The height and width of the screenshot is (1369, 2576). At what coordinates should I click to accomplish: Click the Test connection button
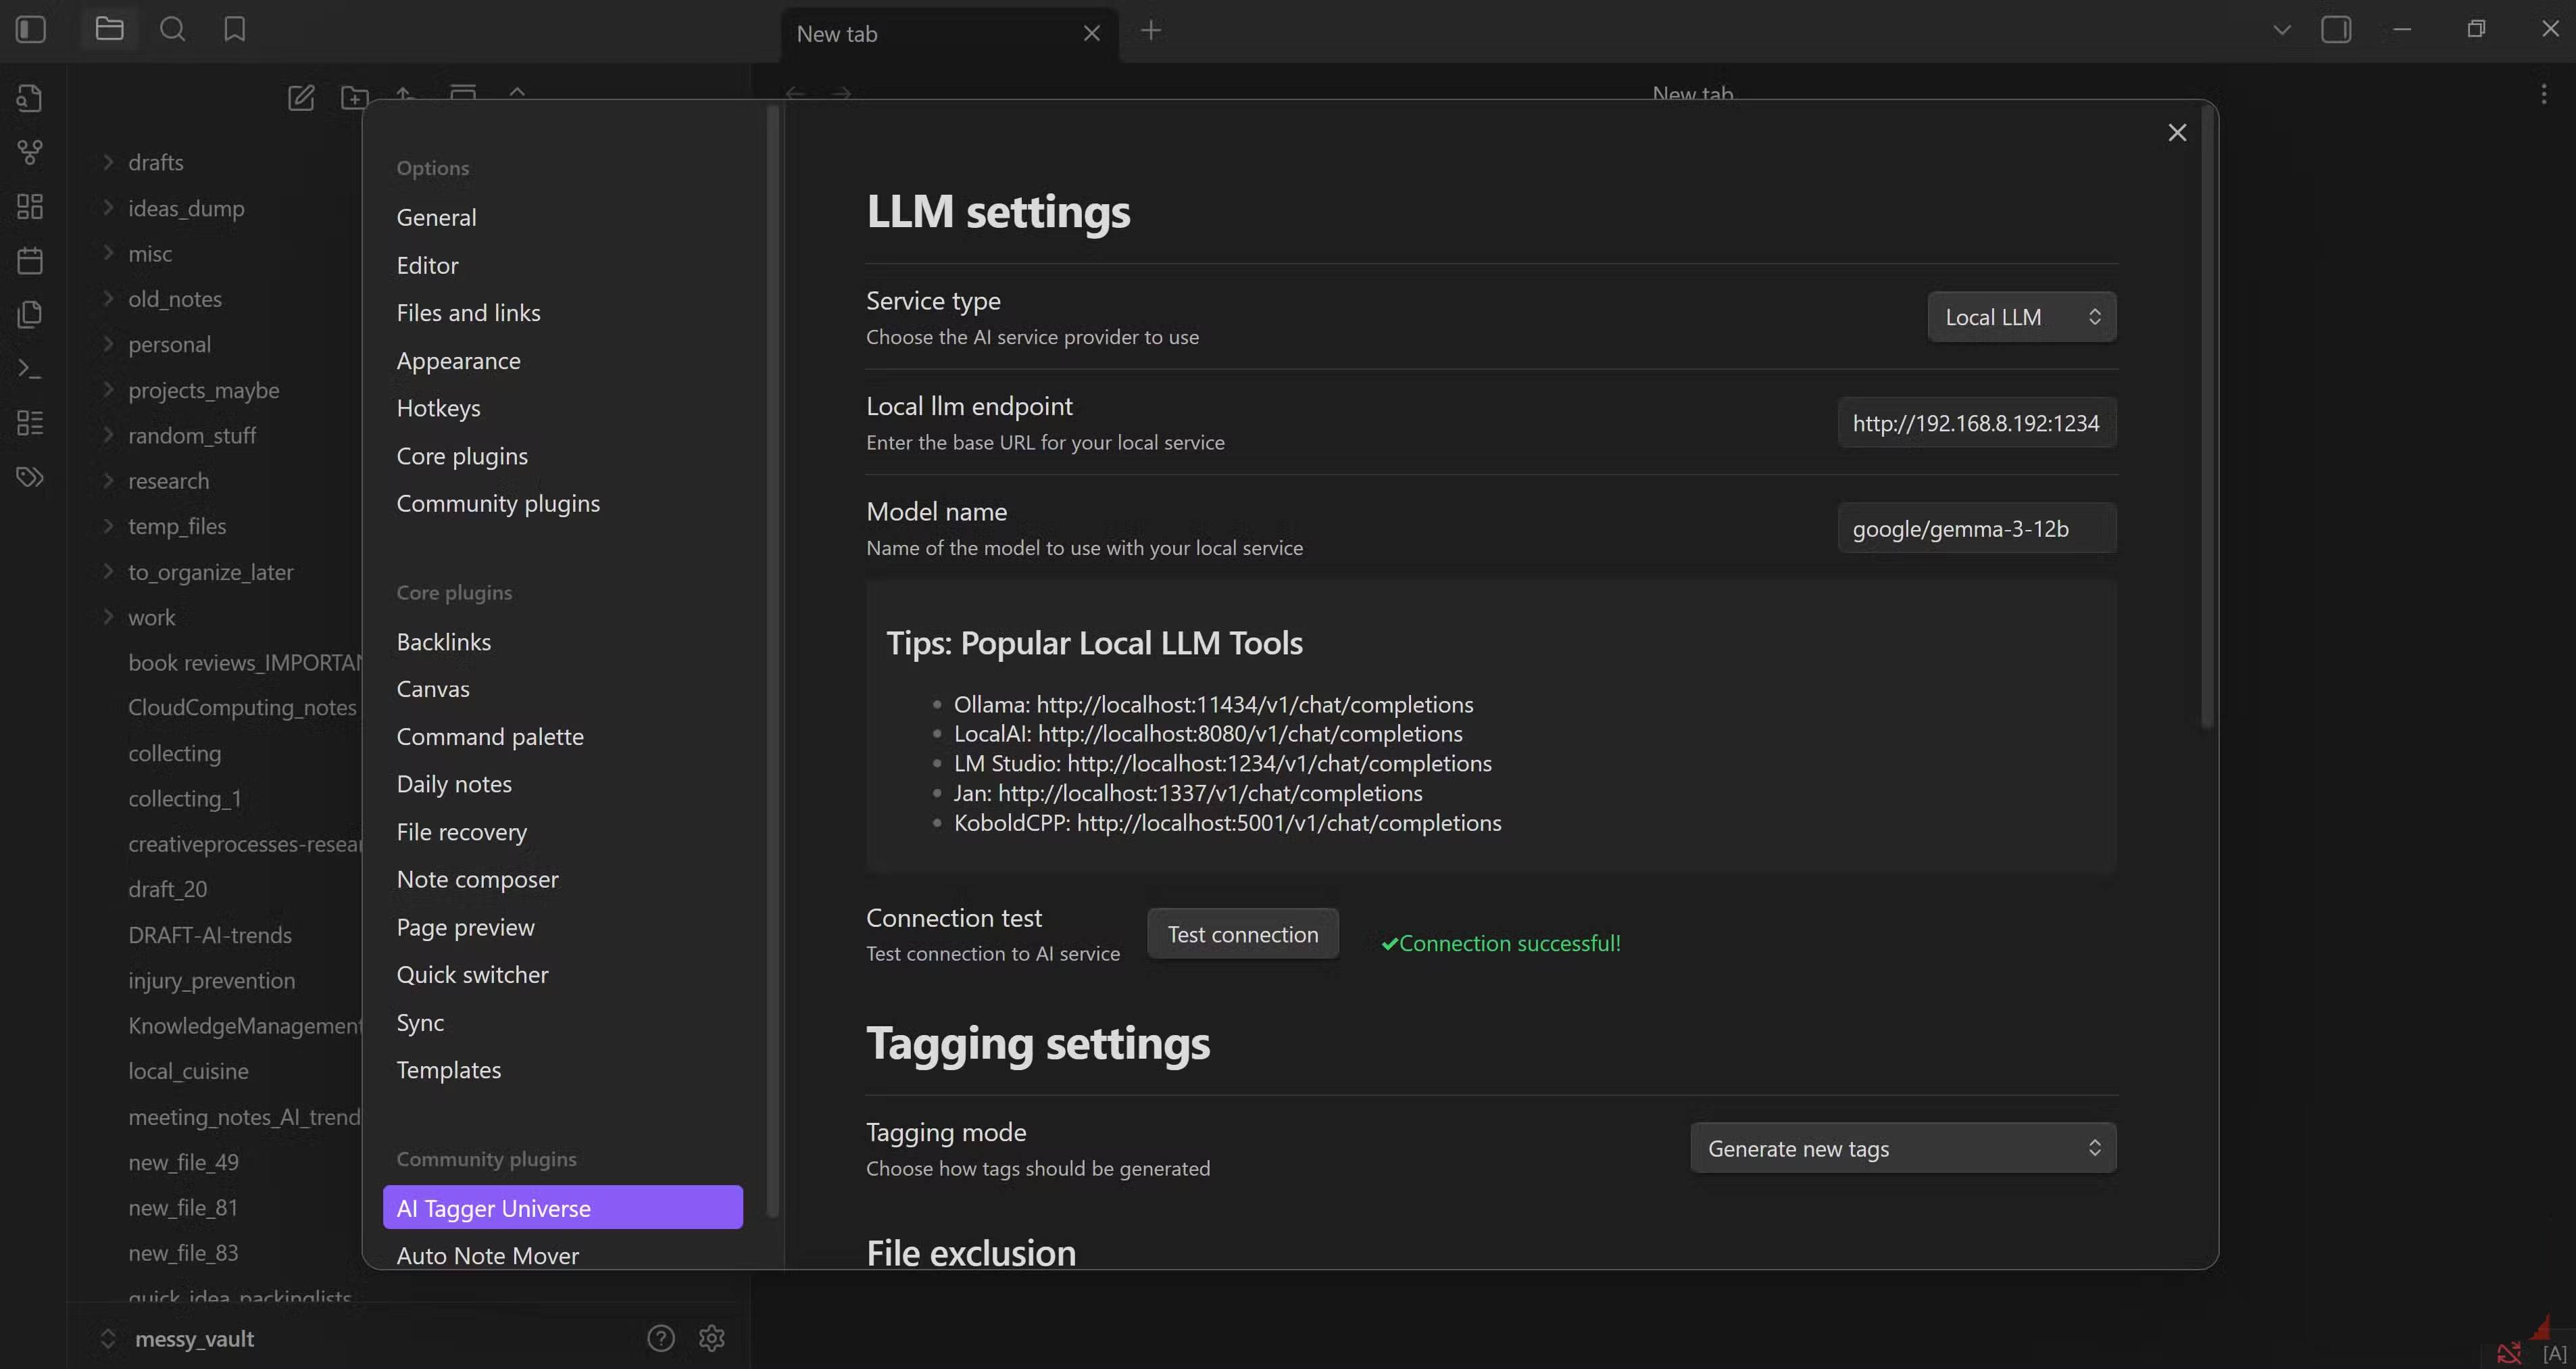(x=1242, y=934)
